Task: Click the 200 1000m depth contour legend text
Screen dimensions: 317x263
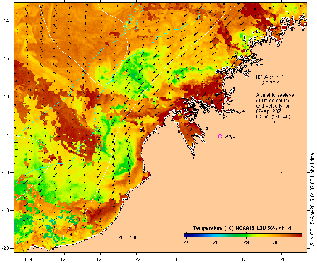Action: (x=131, y=238)
